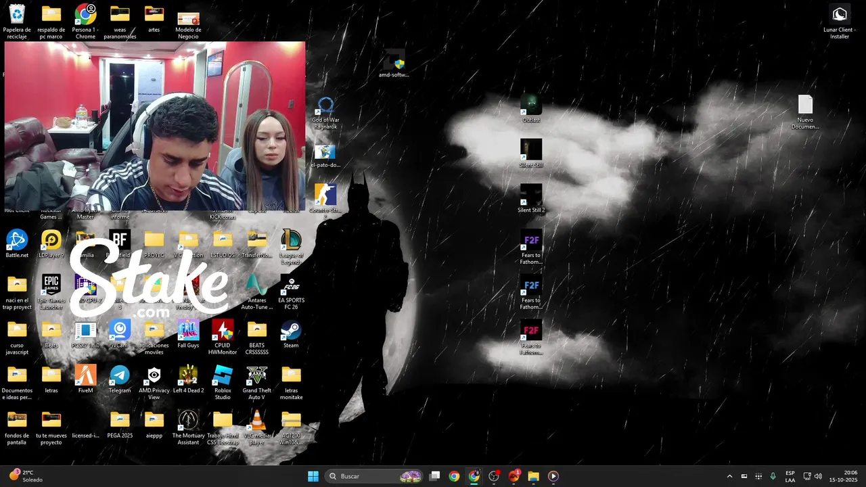Open the BEATS CRSSSSSS folder
Screen dimensions: 866x487
coord(257,337)
